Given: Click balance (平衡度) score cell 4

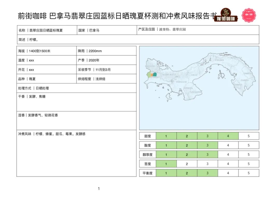Looking at the screenshot, I should click(228, 173).
